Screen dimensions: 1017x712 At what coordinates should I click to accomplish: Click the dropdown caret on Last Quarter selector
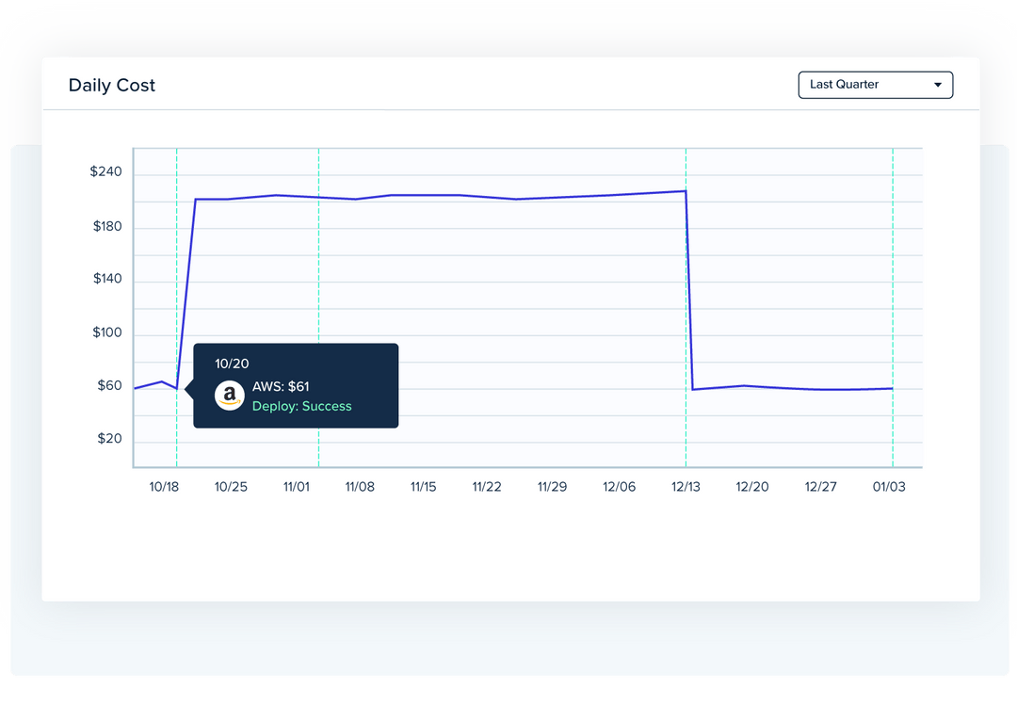point(938,85)
